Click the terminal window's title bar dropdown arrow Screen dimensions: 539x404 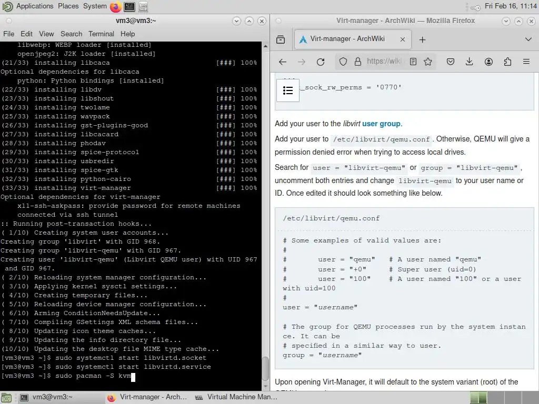click(x=236, y=21)
